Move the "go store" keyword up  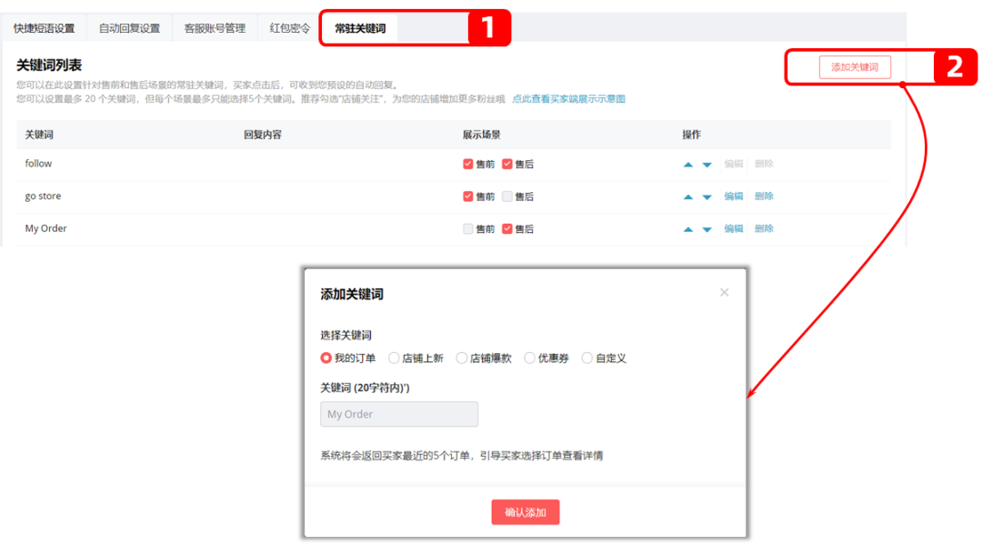688,197
